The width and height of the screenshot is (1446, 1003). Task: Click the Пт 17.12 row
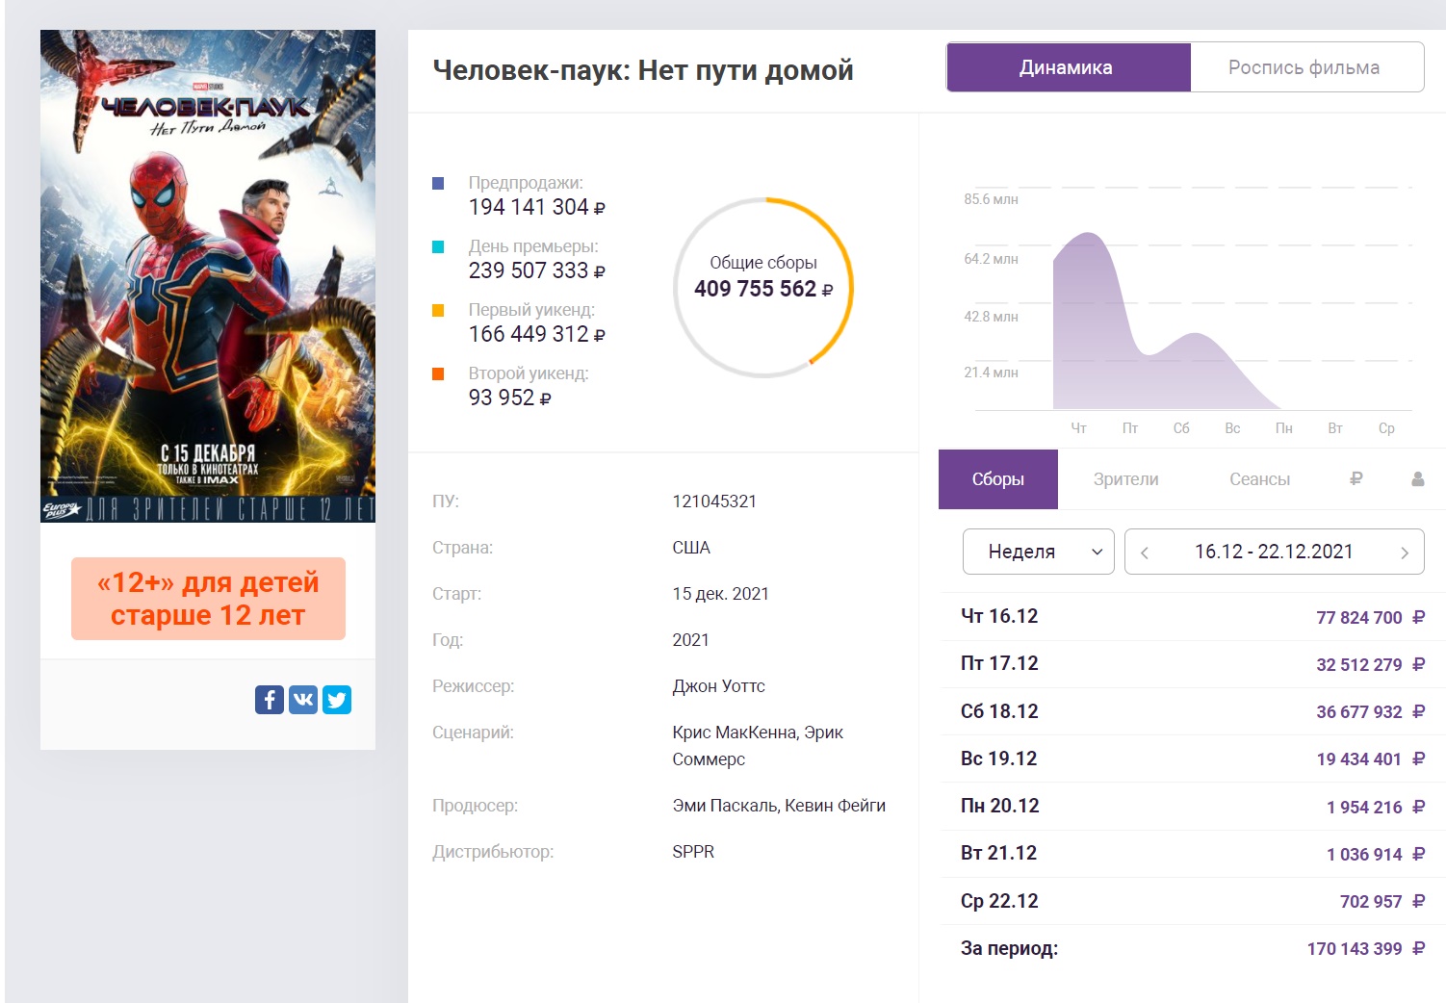[1192, 664]
